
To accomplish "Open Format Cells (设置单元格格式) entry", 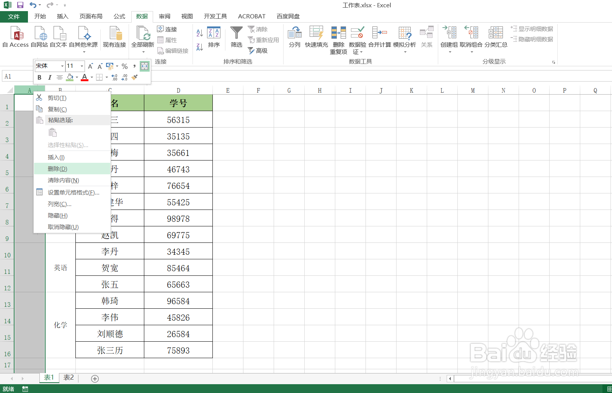I will pos(72,192).
